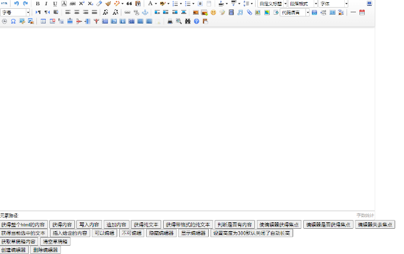The image size is (404, 254).
Task: Click the eraser remove-format icon
Action: (99, 4)
